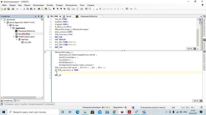The width and height of the screenshot is (206, 115).
Task: Open project user status bar icon
Action: coord(133,107)
